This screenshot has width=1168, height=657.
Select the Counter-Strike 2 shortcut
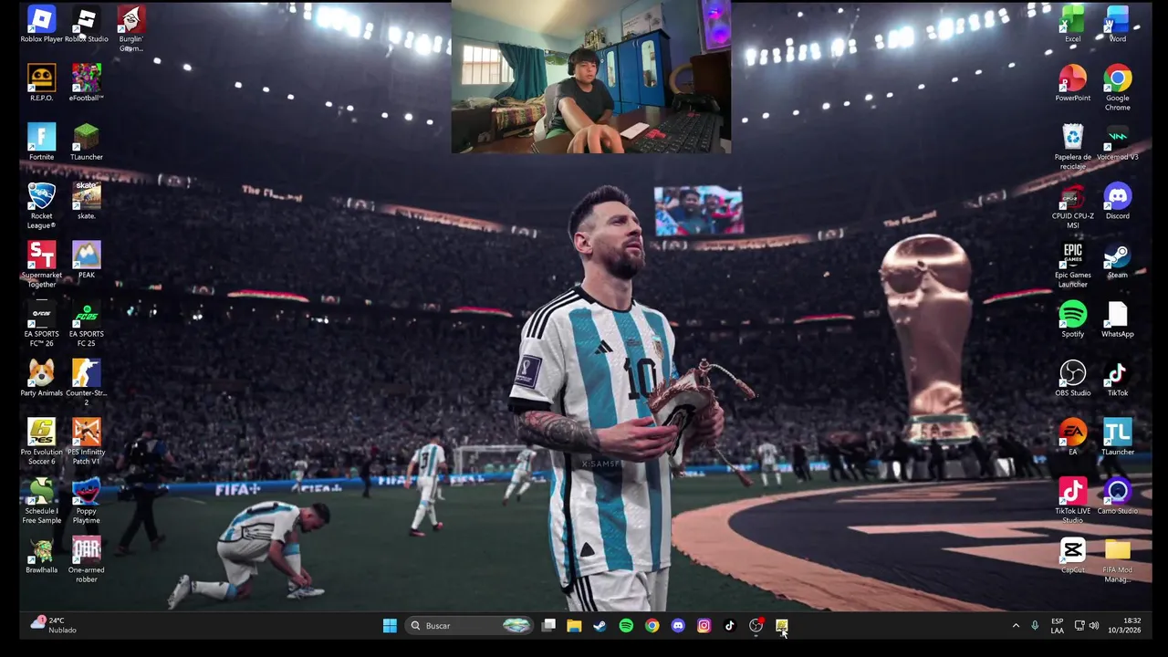pyautogui.click(x=86, y=382)
